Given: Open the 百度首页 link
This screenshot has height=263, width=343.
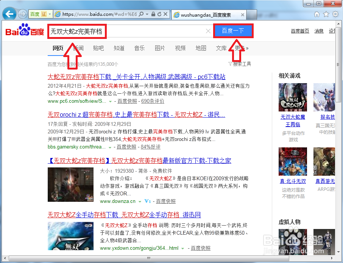Looking at the screenshot, I should [x=300, y=31].
